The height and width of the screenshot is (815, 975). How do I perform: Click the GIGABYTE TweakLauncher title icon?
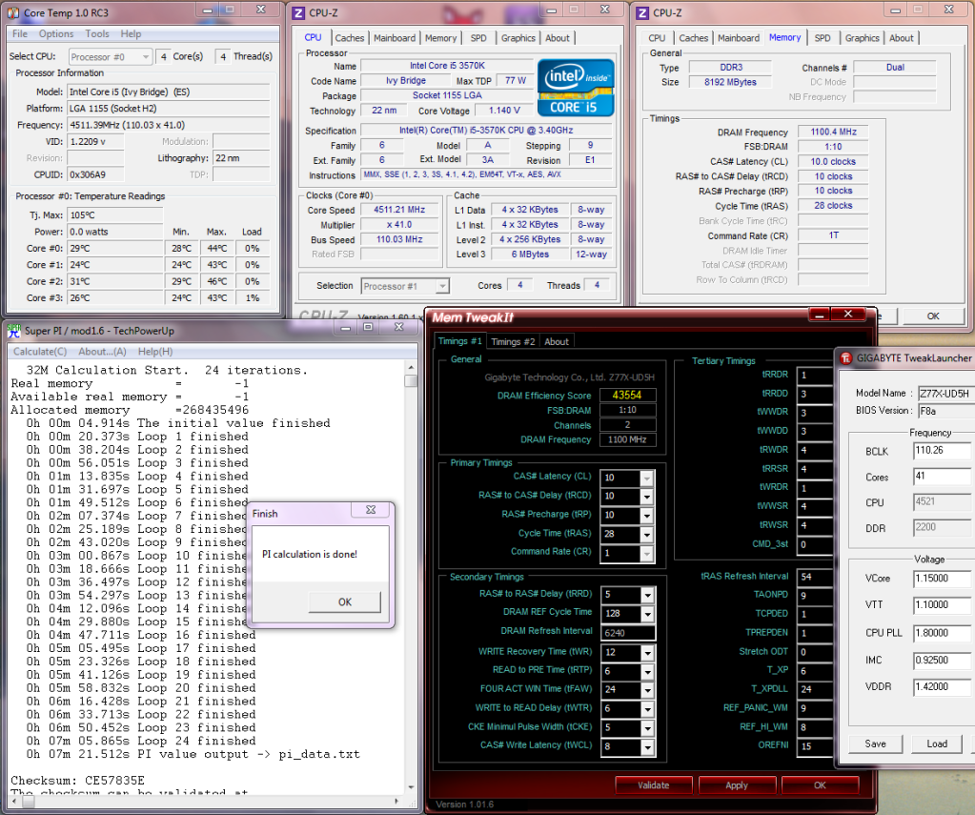pyautogui.click(x=847, y=358)
